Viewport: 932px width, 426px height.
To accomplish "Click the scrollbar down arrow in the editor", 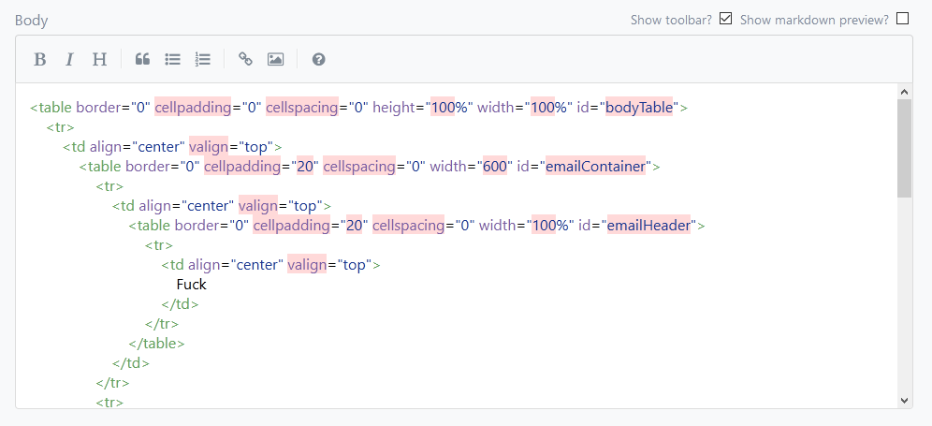I will 904,400.
